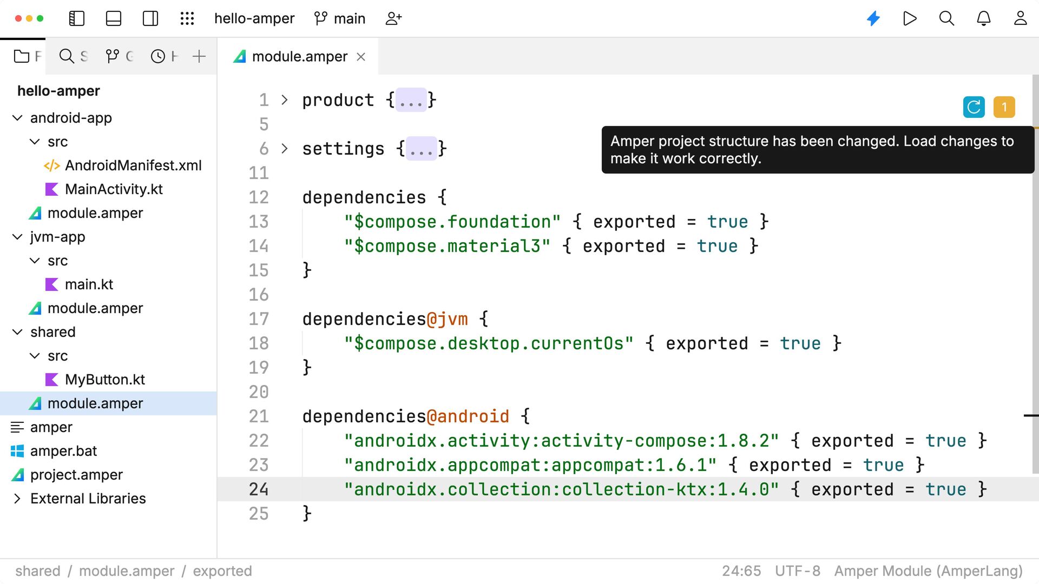Collapse the android-app folder
Image resolution: width=1039 pixels, height=584 pixels.
17,118
